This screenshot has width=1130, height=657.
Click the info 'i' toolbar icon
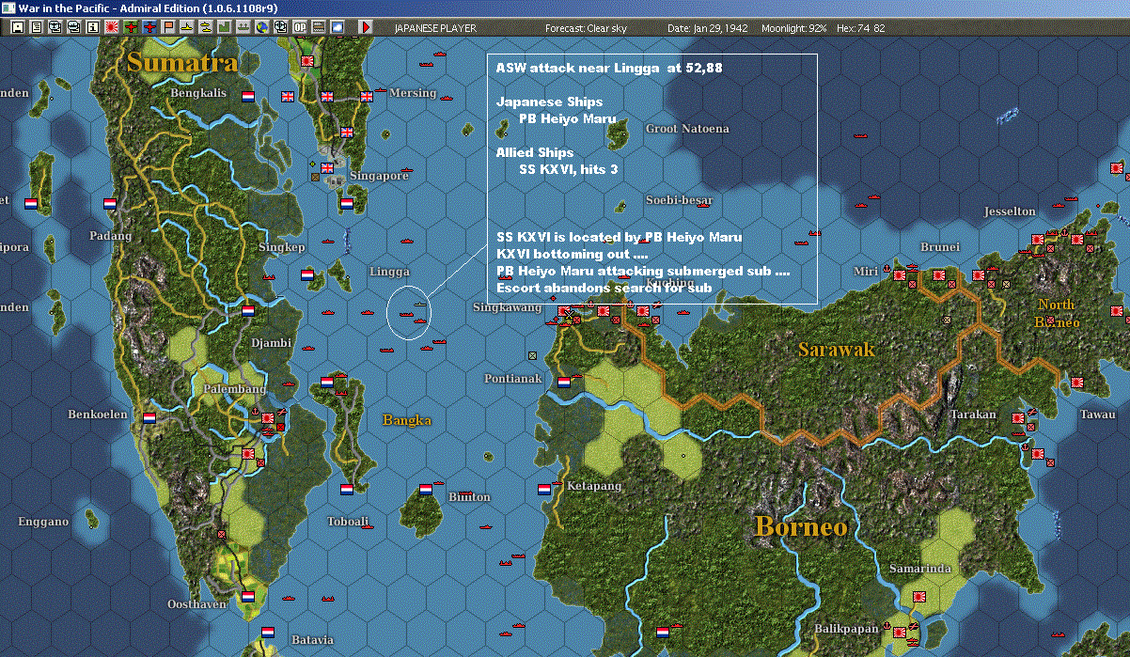93,27
